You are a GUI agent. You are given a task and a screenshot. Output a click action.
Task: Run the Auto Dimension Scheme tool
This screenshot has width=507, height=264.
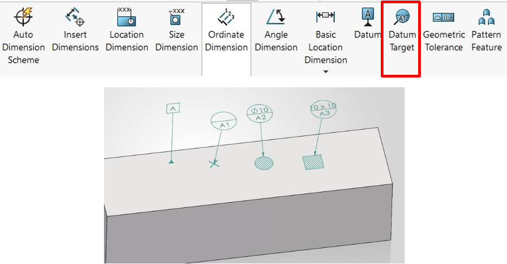pos(23,36)
